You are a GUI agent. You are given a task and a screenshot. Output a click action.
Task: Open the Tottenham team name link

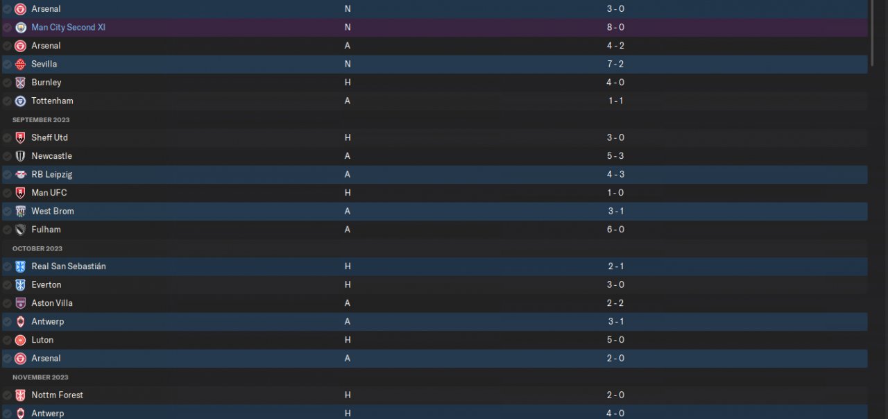pyautogui.click(x=52, y=101)
